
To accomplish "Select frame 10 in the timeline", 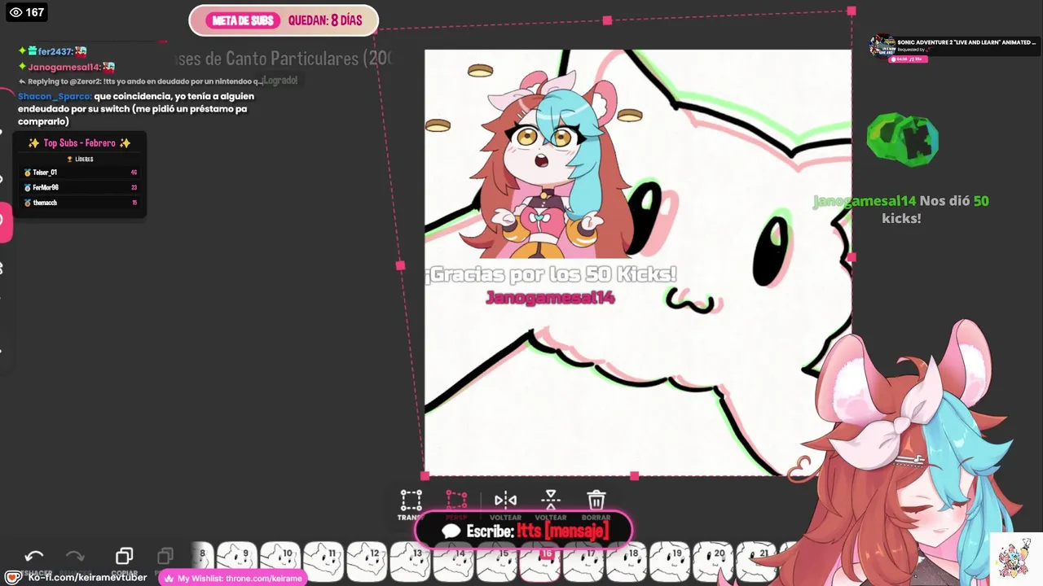I will (280, 562).
